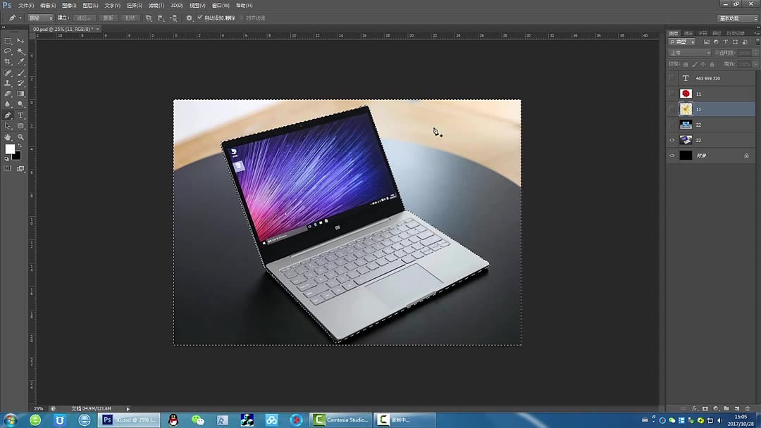Select the Gradient tool
The height and width of the screenshot is (428, 761).
pos(20,94)
